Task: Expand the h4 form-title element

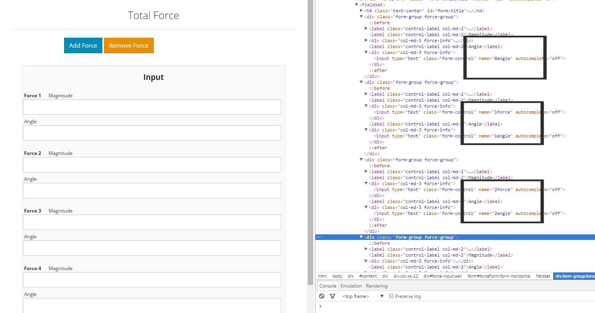Action: coord(361,11)
